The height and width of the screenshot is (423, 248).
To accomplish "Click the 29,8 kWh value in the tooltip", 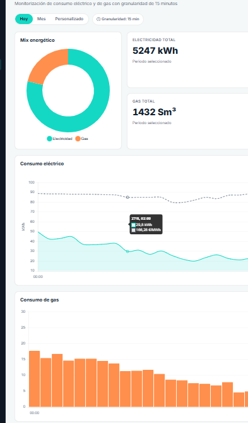I will [144, 225].
